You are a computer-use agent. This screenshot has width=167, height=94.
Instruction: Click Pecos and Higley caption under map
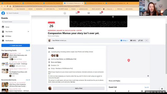pyautogui.click(x=115, y=81)
